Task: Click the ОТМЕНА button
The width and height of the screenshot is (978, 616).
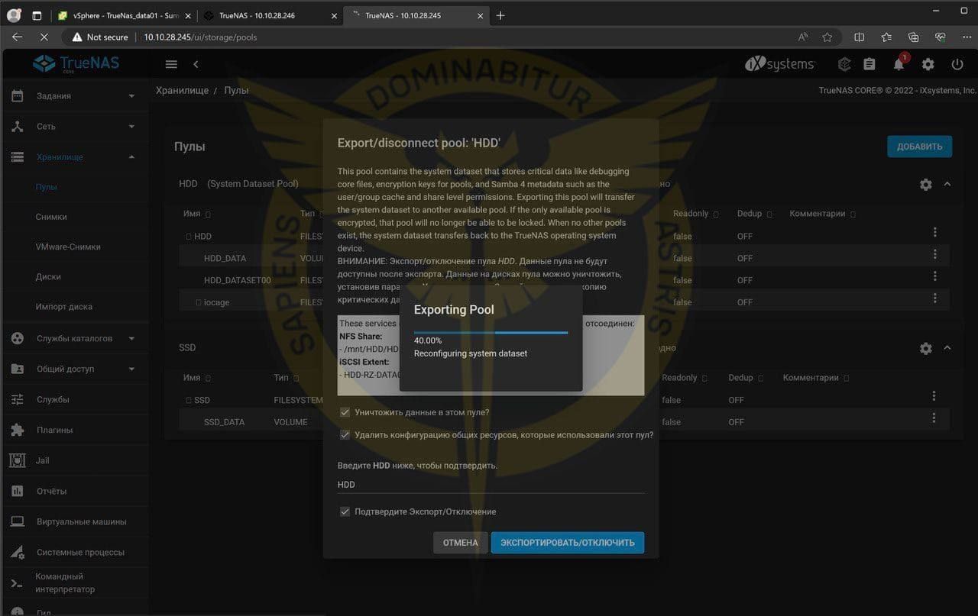Action: tap(460, 543)
